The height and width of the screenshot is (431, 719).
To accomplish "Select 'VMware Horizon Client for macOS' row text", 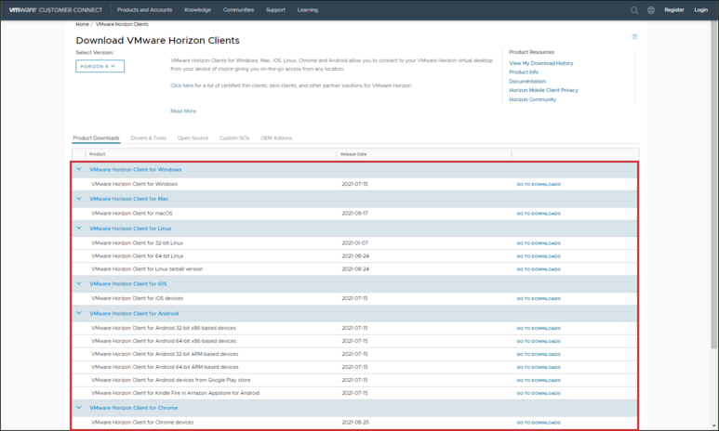I will click(132, 214).
